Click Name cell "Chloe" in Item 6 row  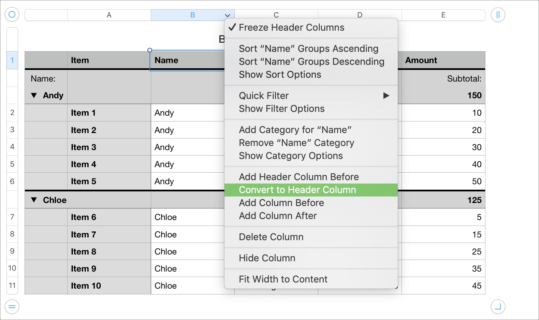[188, 217]
